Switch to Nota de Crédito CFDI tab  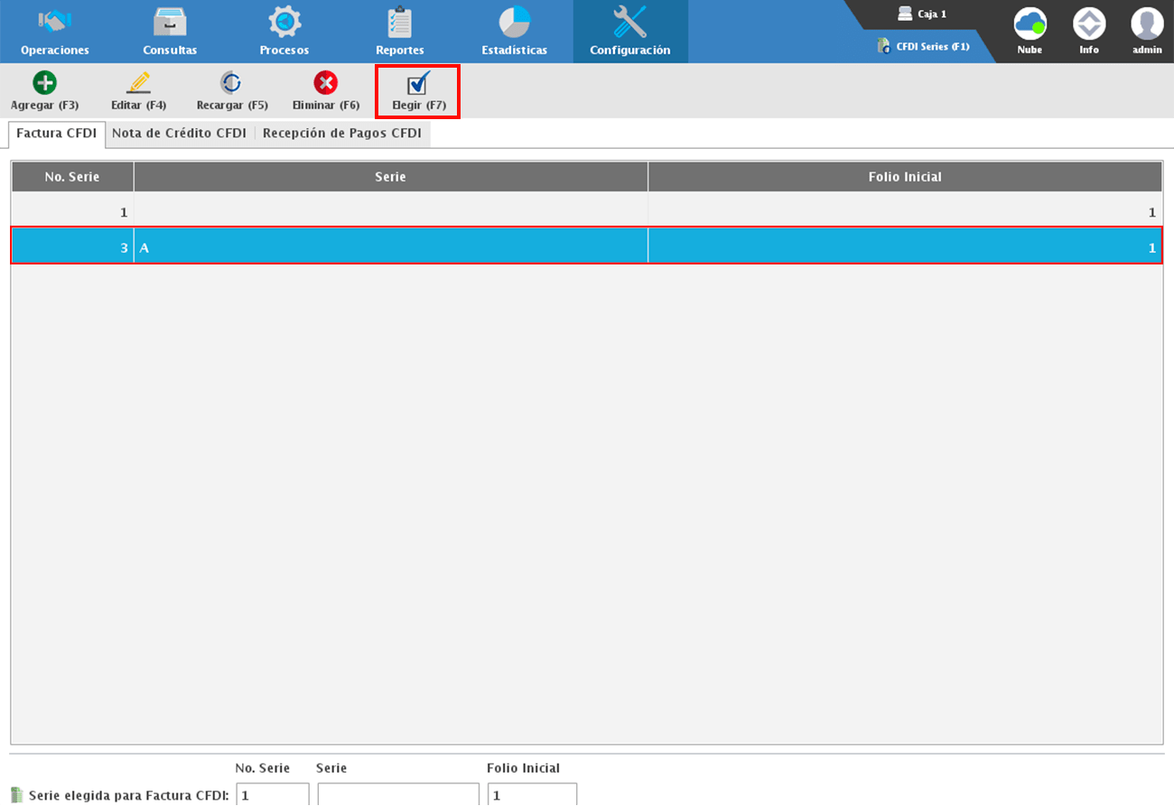click(x=179, y=134)
